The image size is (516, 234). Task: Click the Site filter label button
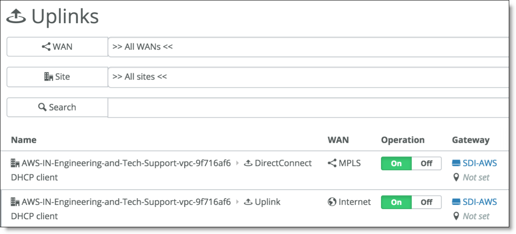(57, 77)
